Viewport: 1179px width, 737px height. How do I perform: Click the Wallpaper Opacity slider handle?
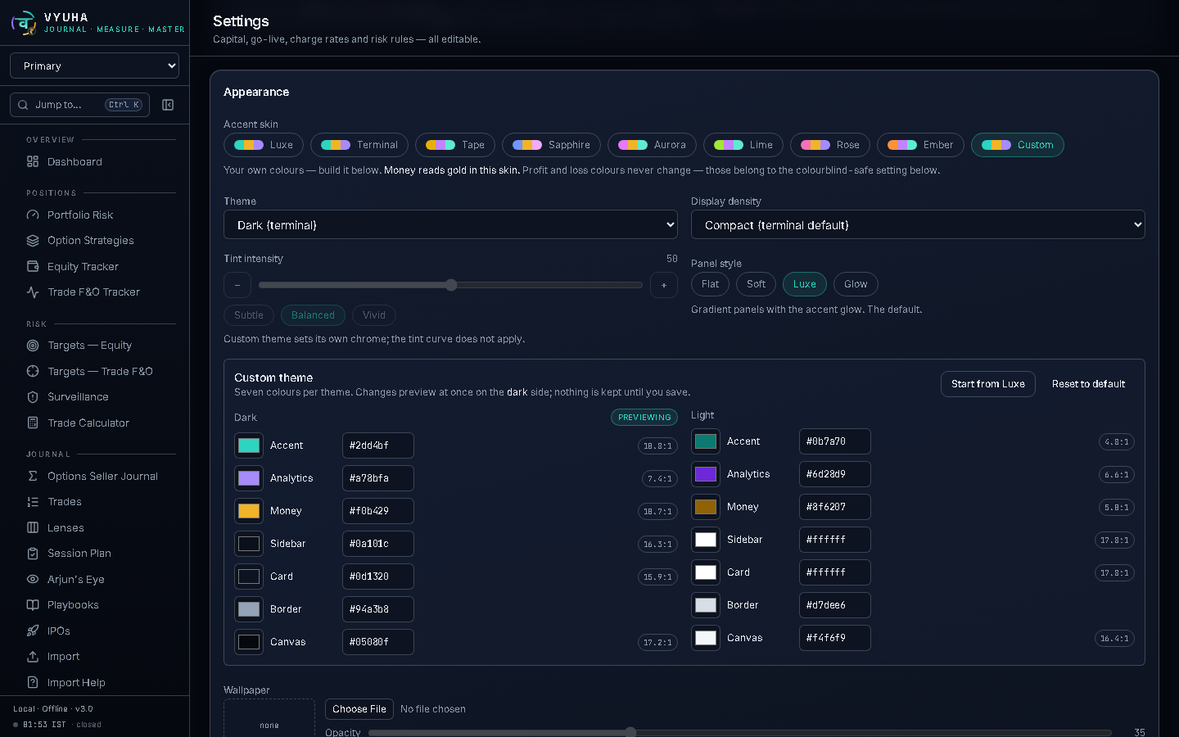tap(630, 732)
